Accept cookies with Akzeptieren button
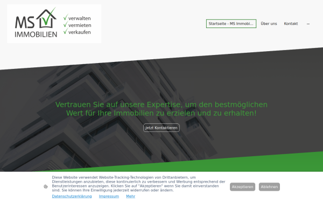The height and width of the screenshot is (202, 323). tap(242, 187)
